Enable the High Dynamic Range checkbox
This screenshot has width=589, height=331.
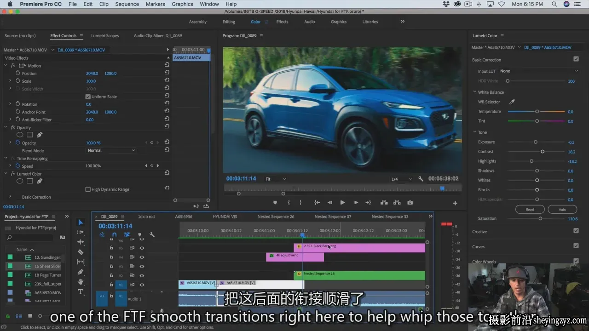[x=88, y=189]
